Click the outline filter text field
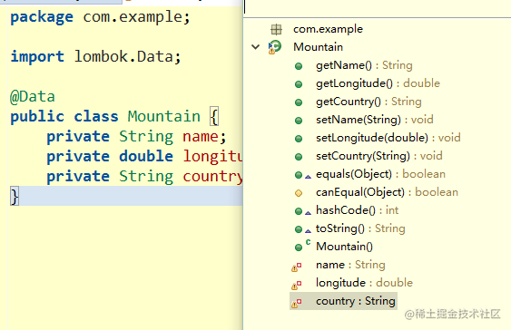 [377, 8]
